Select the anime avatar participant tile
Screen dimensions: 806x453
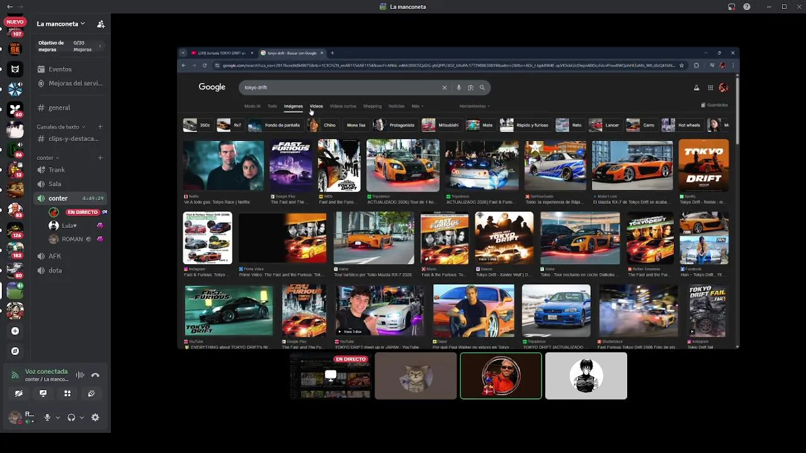586,376
